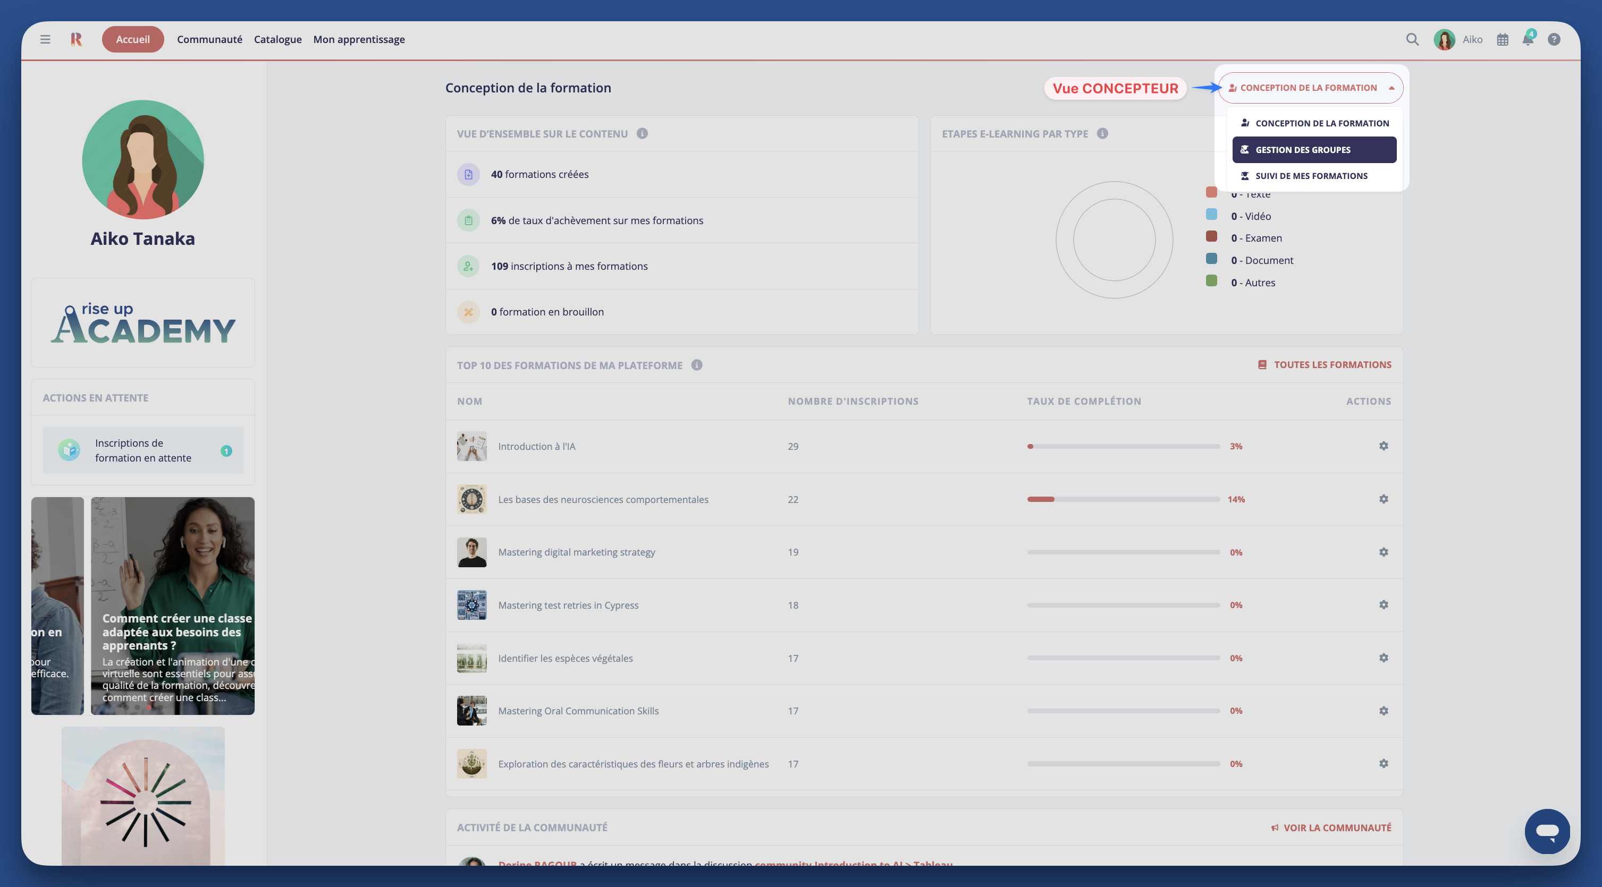
Task: Open the chat bubble widget
Action: coord(1547,831)
